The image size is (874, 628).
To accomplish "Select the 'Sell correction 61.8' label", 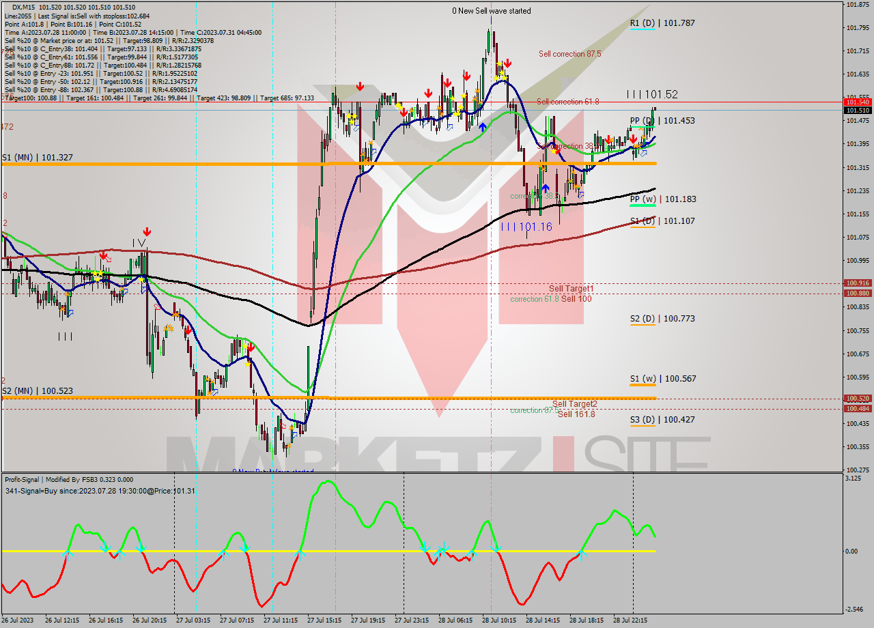I will pos(567,102).
